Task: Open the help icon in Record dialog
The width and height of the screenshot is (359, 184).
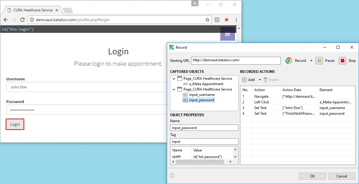Action: click(172, 175)
